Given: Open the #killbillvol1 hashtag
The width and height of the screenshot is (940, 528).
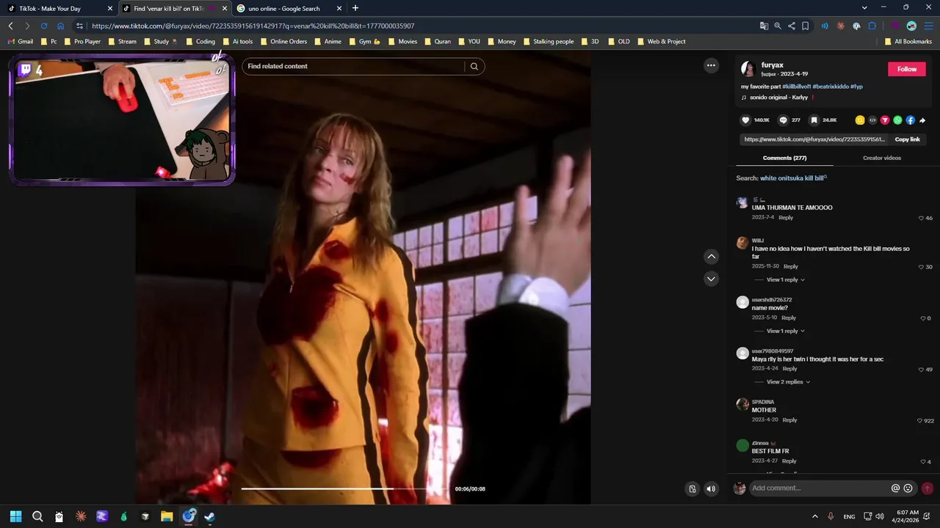Looking at the screenshot, I should (x=796, y=87).
